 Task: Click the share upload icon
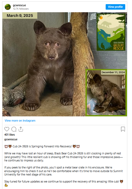[21, 129]
